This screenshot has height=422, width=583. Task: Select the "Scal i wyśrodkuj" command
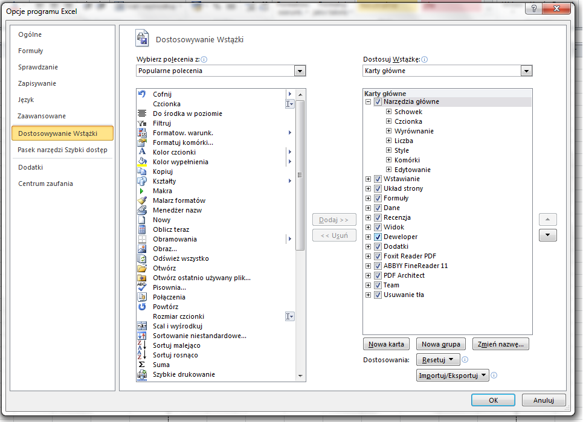[x=176, y=325]
